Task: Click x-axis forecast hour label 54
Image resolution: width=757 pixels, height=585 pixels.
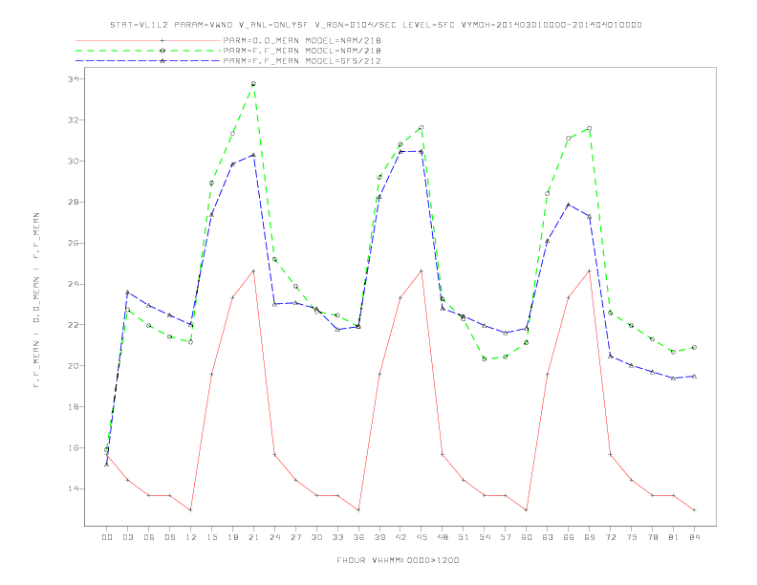Action: pos(485,537)
